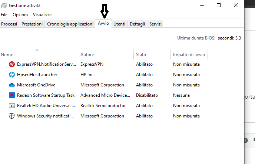Select the Microsoft OneDrive cloud icon
This screenshot has height=164, width=255.
click(12, 85)
